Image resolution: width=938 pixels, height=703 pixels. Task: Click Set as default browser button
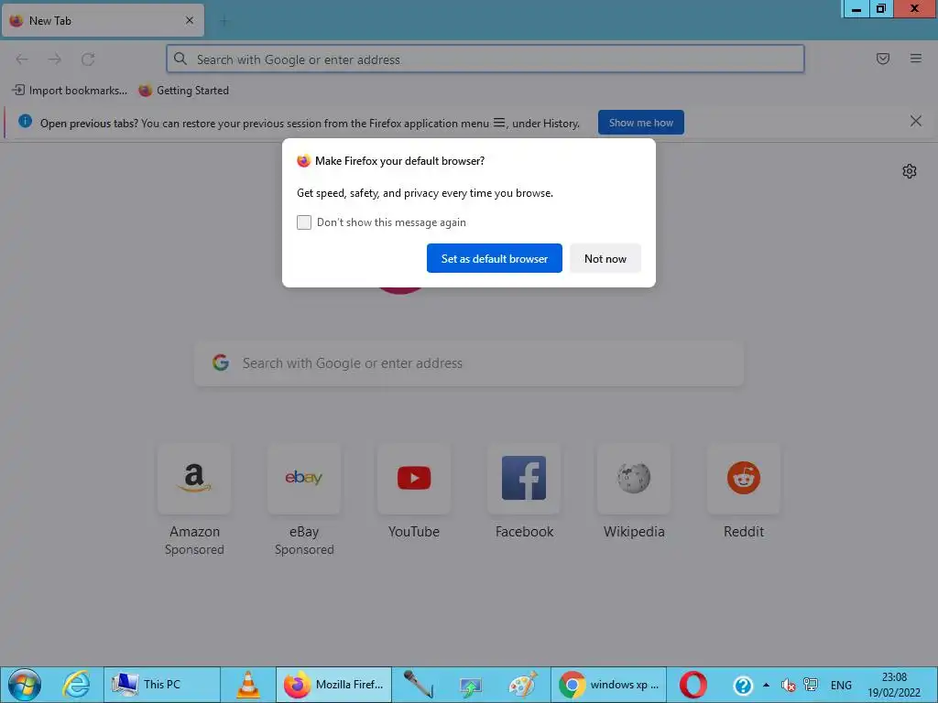[494, 258]
